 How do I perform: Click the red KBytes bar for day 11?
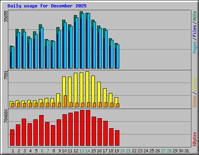[x=70, y=129]
